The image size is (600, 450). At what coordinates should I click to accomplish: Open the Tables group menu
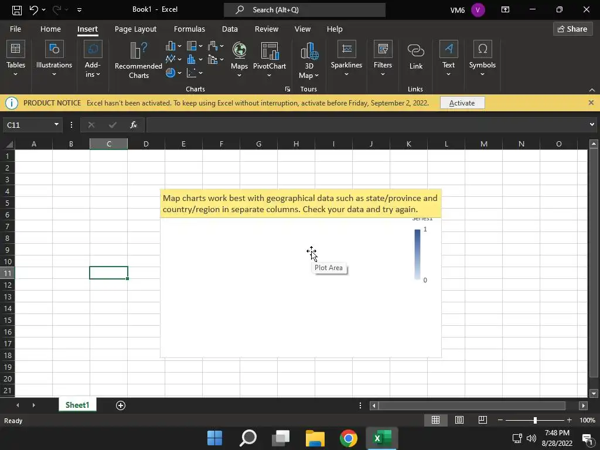pos(16,58)
